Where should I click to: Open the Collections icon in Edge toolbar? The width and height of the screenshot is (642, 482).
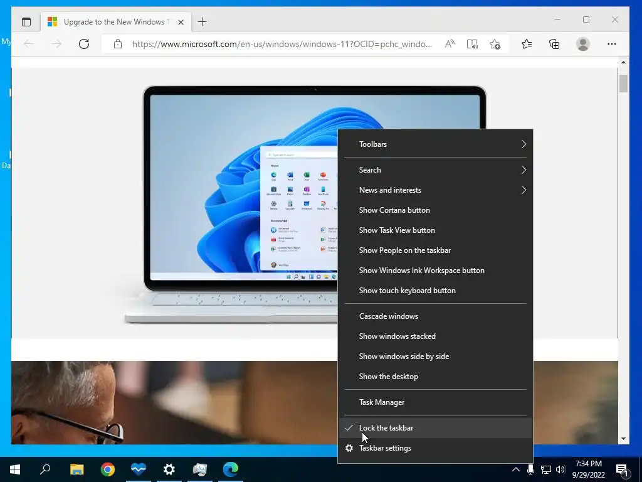554,44
